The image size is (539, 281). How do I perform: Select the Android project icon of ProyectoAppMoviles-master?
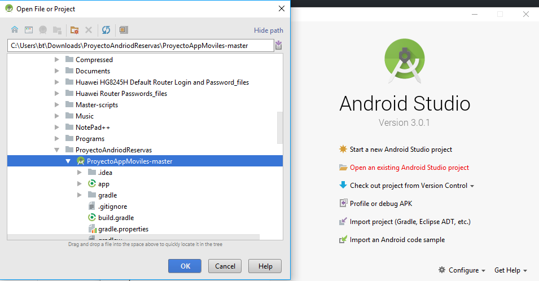click(81, 161)
